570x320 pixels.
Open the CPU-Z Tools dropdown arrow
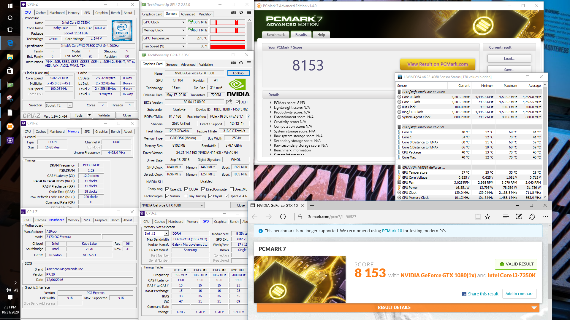point(89,115)
